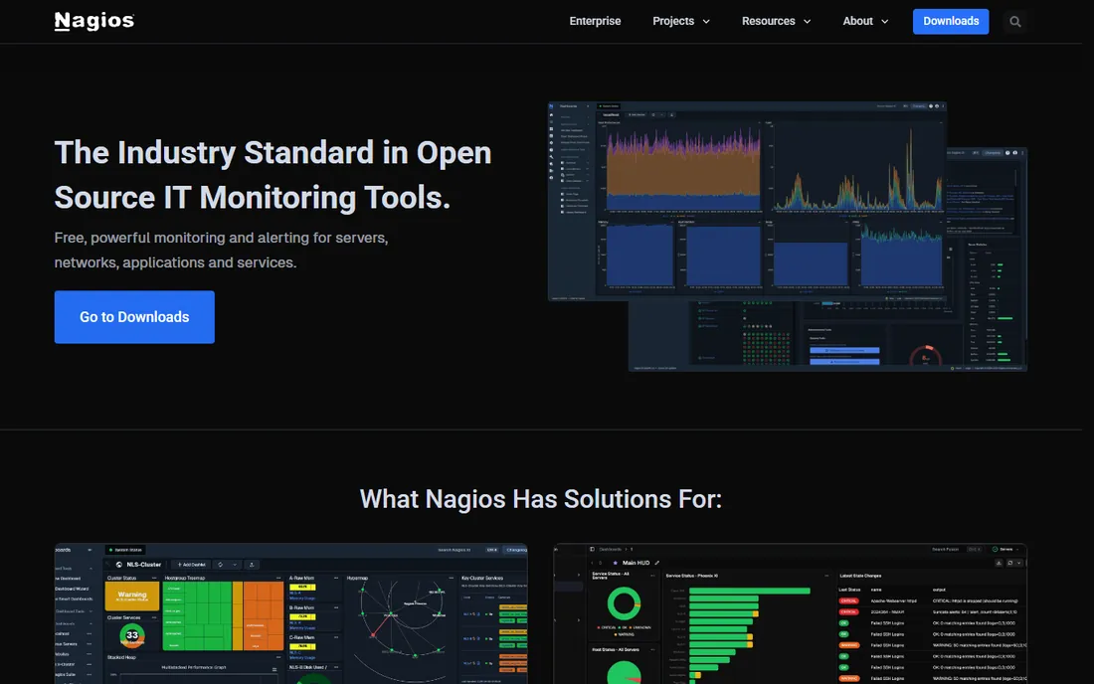Click the 'Free, powerful monitoring' subtitle text

tap(221, 250)
